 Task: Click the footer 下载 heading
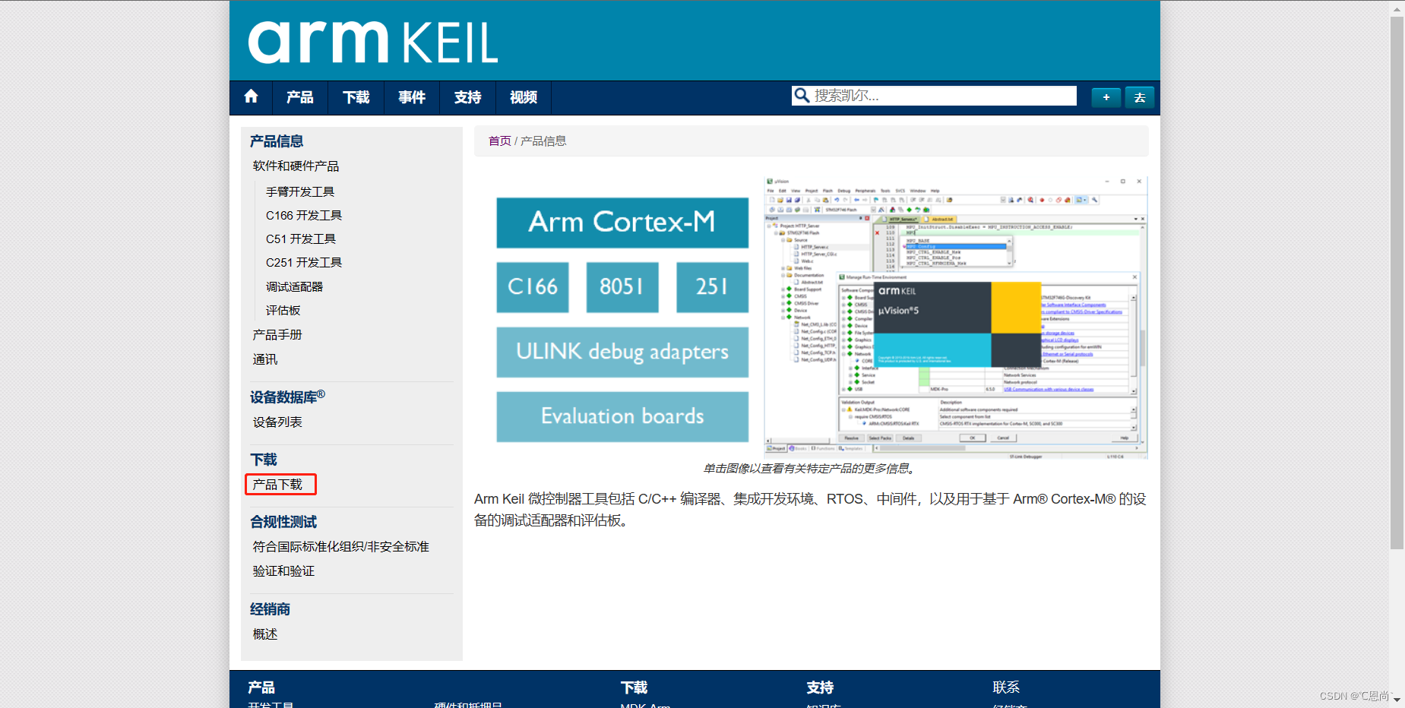pyautogui.click(x=634, y=687)
